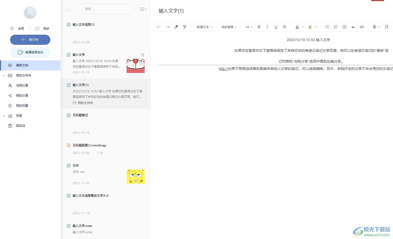Open the 微软雅黑 font dropdown
This screenshot has height=239, width=393.
point(229,27)
